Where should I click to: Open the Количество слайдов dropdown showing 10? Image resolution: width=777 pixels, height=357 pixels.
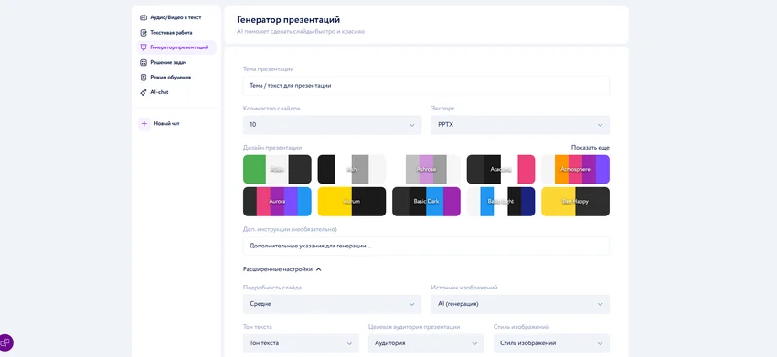coord(332,125)
